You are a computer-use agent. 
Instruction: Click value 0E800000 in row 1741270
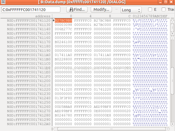coord(102,111)
